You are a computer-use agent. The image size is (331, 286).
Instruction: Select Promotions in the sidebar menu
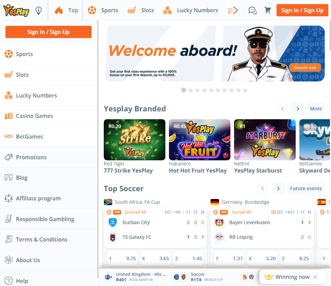[x=49, y=157]
